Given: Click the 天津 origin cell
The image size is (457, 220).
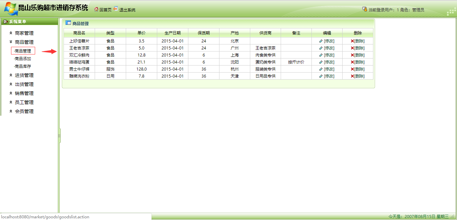Looking at the screenshot, I should click(x=235, y=76).
